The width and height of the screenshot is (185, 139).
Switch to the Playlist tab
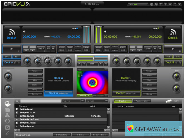122,101
